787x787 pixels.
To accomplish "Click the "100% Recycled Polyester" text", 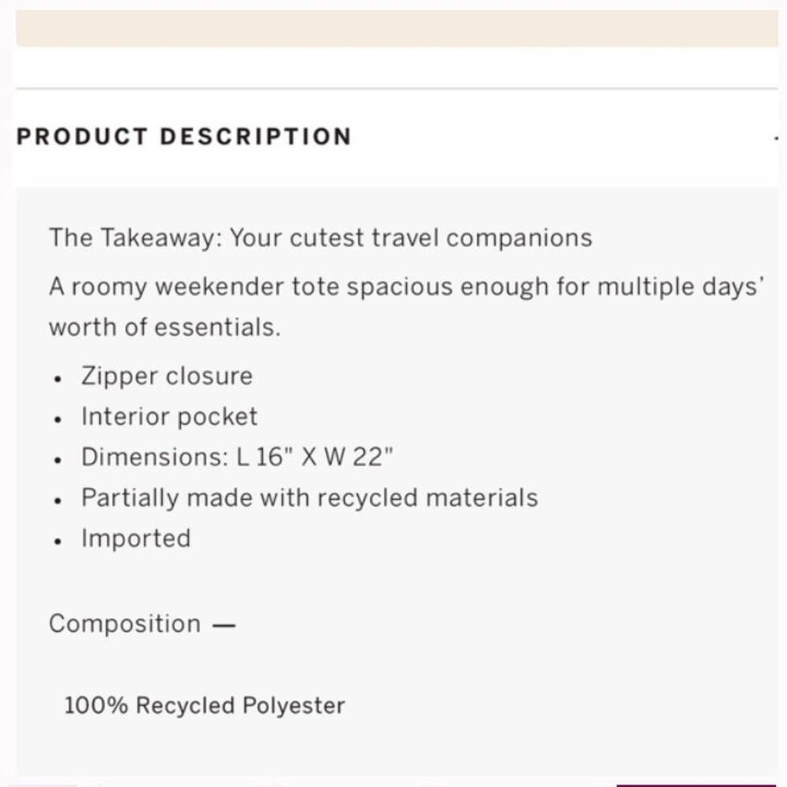I will (205, 705).
